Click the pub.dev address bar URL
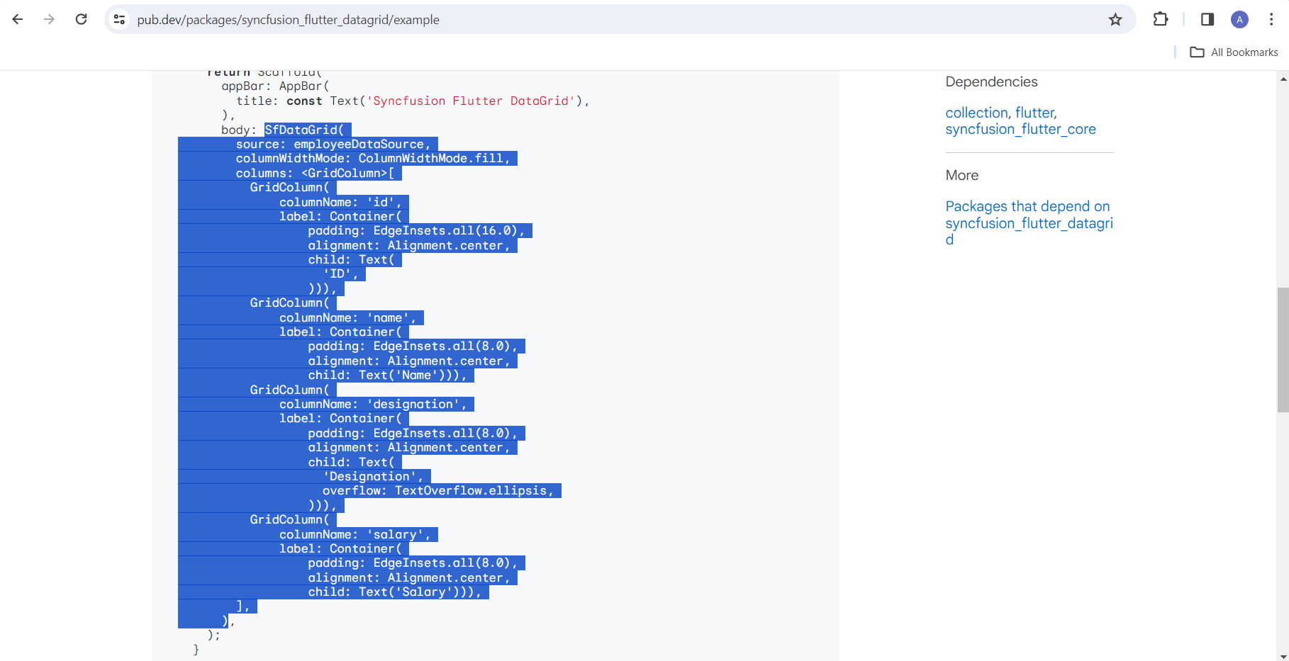 [x=288, y=20]
